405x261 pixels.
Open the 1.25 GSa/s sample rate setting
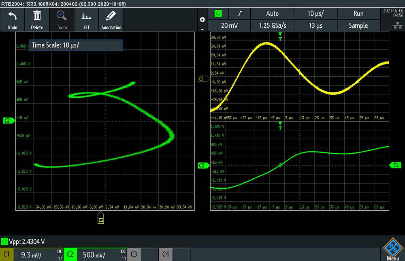pos(272,26)
